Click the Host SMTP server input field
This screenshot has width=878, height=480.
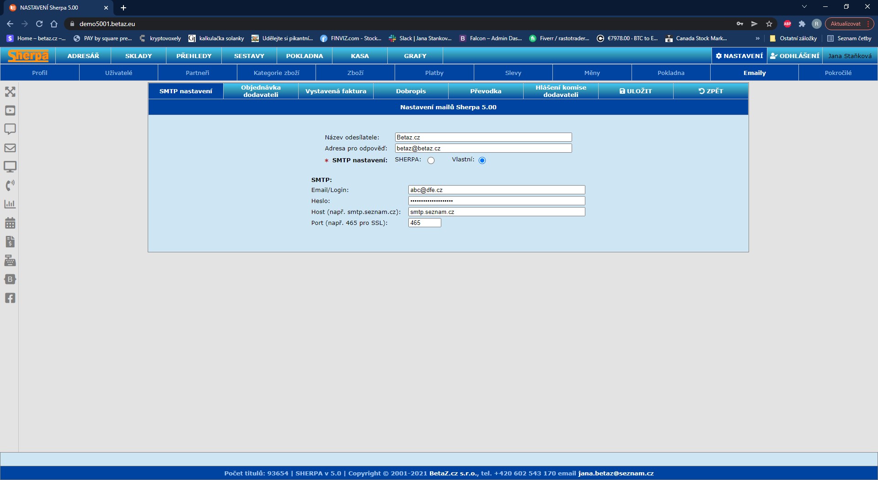coord(496,212)
